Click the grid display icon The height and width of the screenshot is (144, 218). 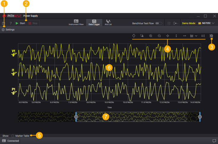click(192, 36)
